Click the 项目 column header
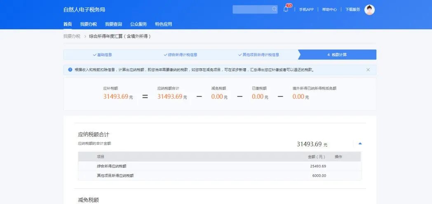 click(x=101, y=157)
